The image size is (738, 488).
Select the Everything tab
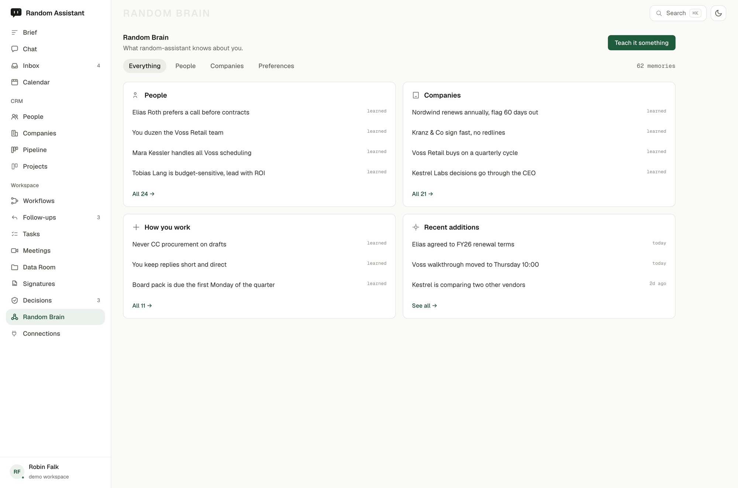[x=145, y=66]
